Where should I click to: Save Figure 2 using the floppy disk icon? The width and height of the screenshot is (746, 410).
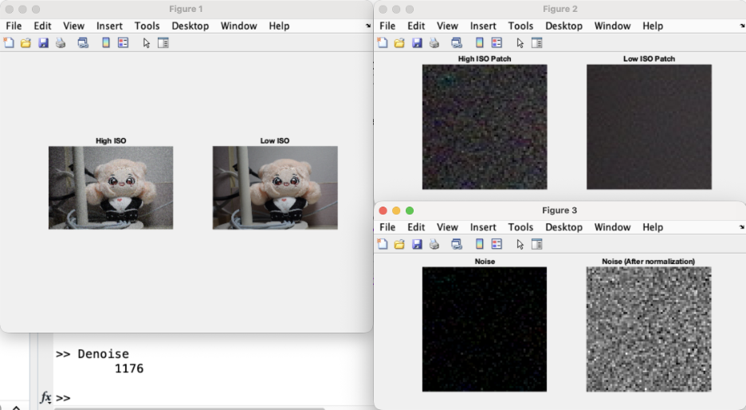pyautogui.click(x=416, y=43)
